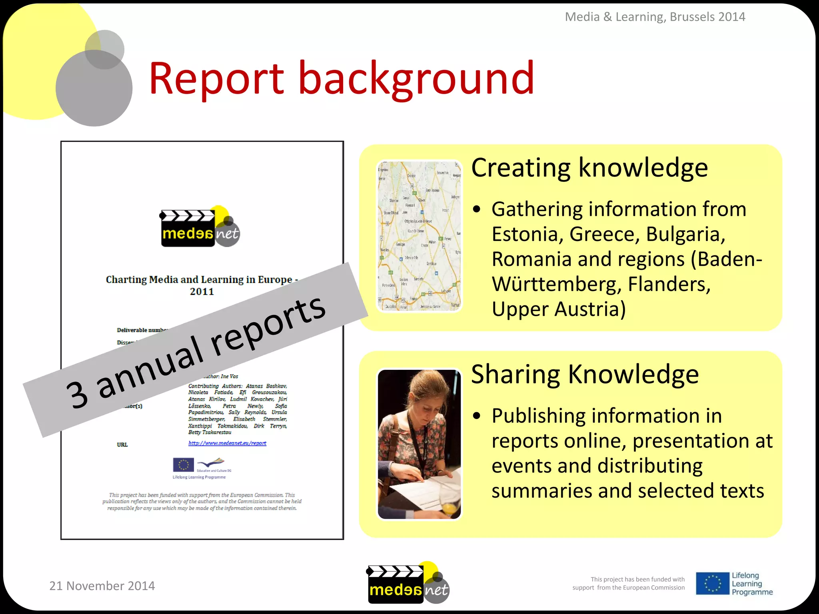The height and width of the screenshot is (614, 819).
Task: Select the 'Gathering information from Estonia' bullet
Action: 618,259
